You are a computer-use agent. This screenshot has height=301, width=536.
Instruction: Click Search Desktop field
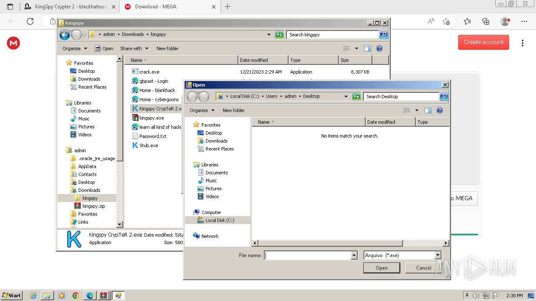(401, 97)
